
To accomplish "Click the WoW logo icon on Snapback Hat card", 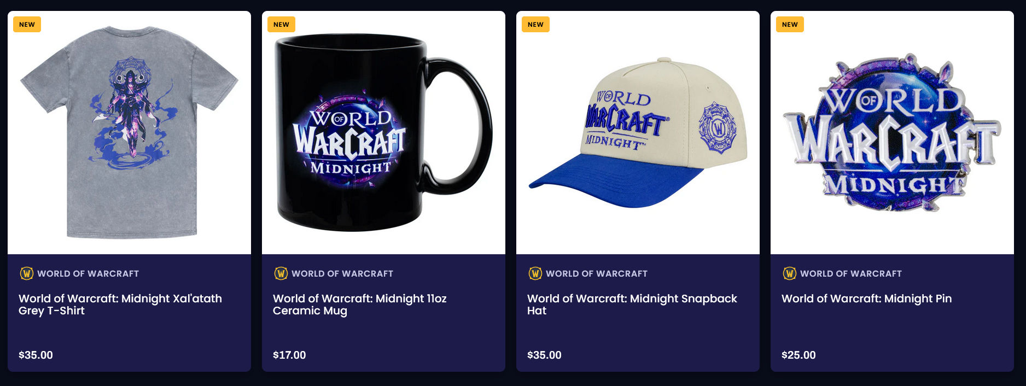I will click(x=535, y=273).
